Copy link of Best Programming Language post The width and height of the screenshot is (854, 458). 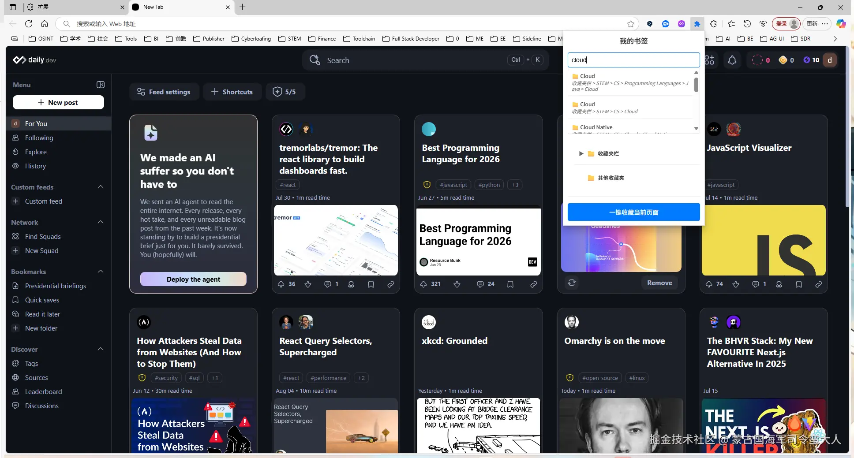tap(534, 284)
